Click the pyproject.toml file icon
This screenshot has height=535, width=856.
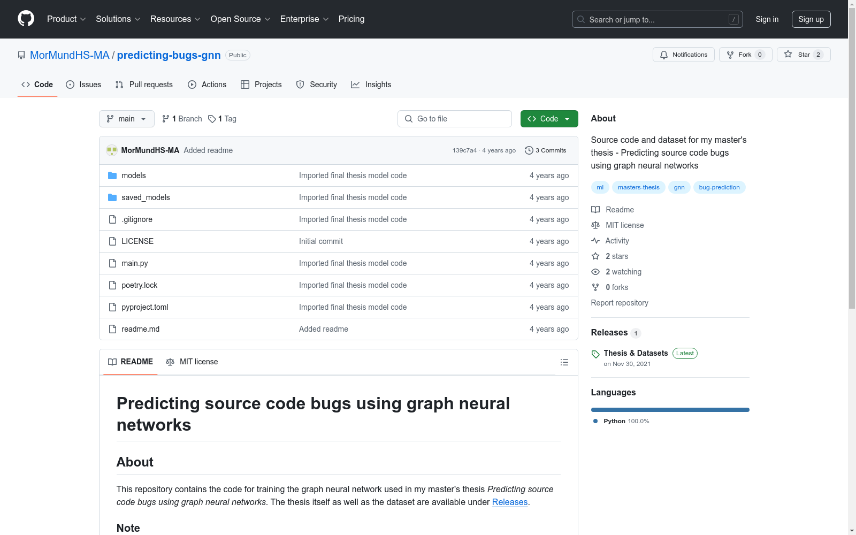[112, 307]
